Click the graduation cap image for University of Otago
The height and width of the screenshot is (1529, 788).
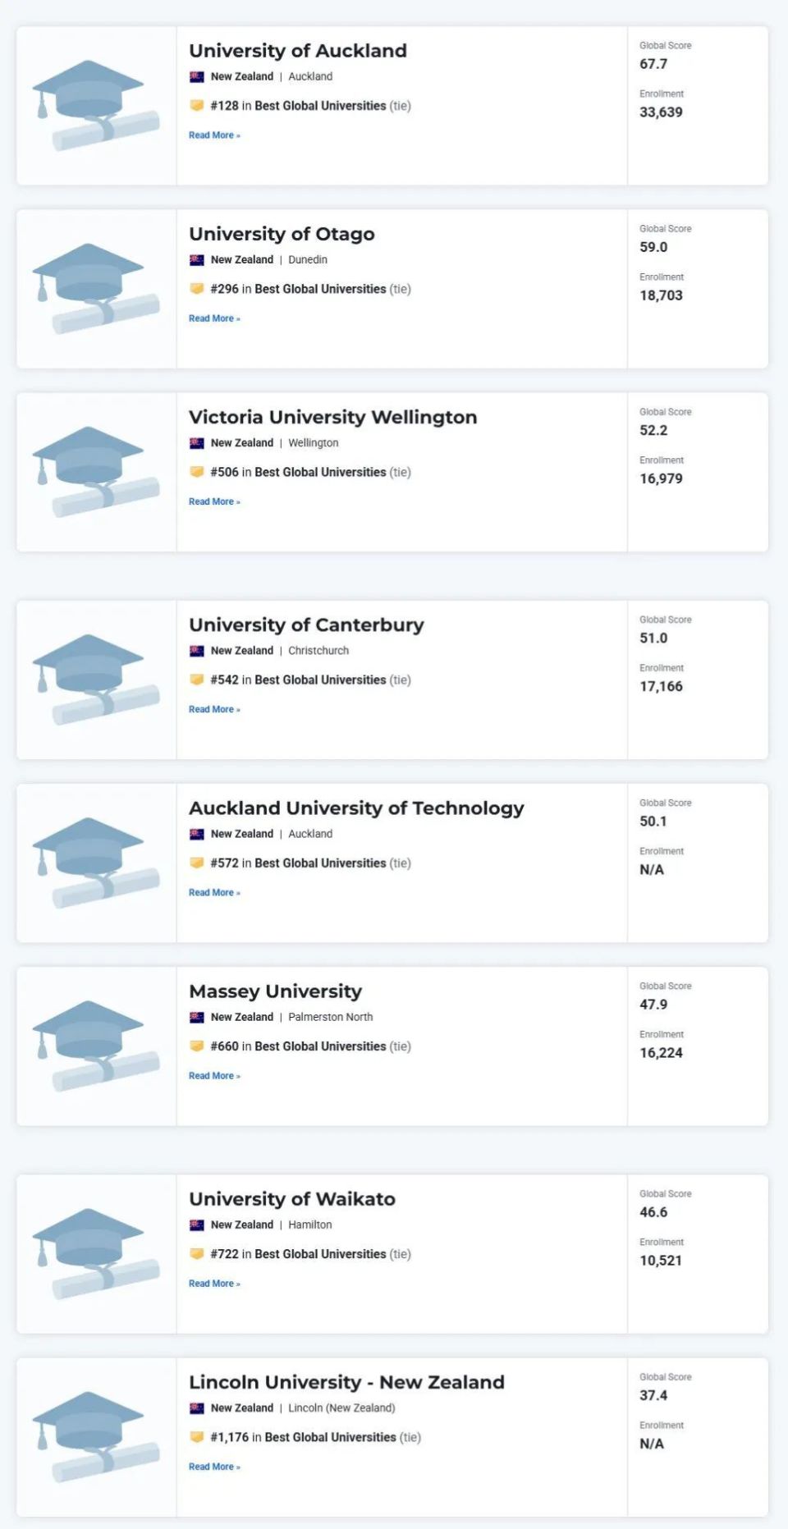coord(95,288)
